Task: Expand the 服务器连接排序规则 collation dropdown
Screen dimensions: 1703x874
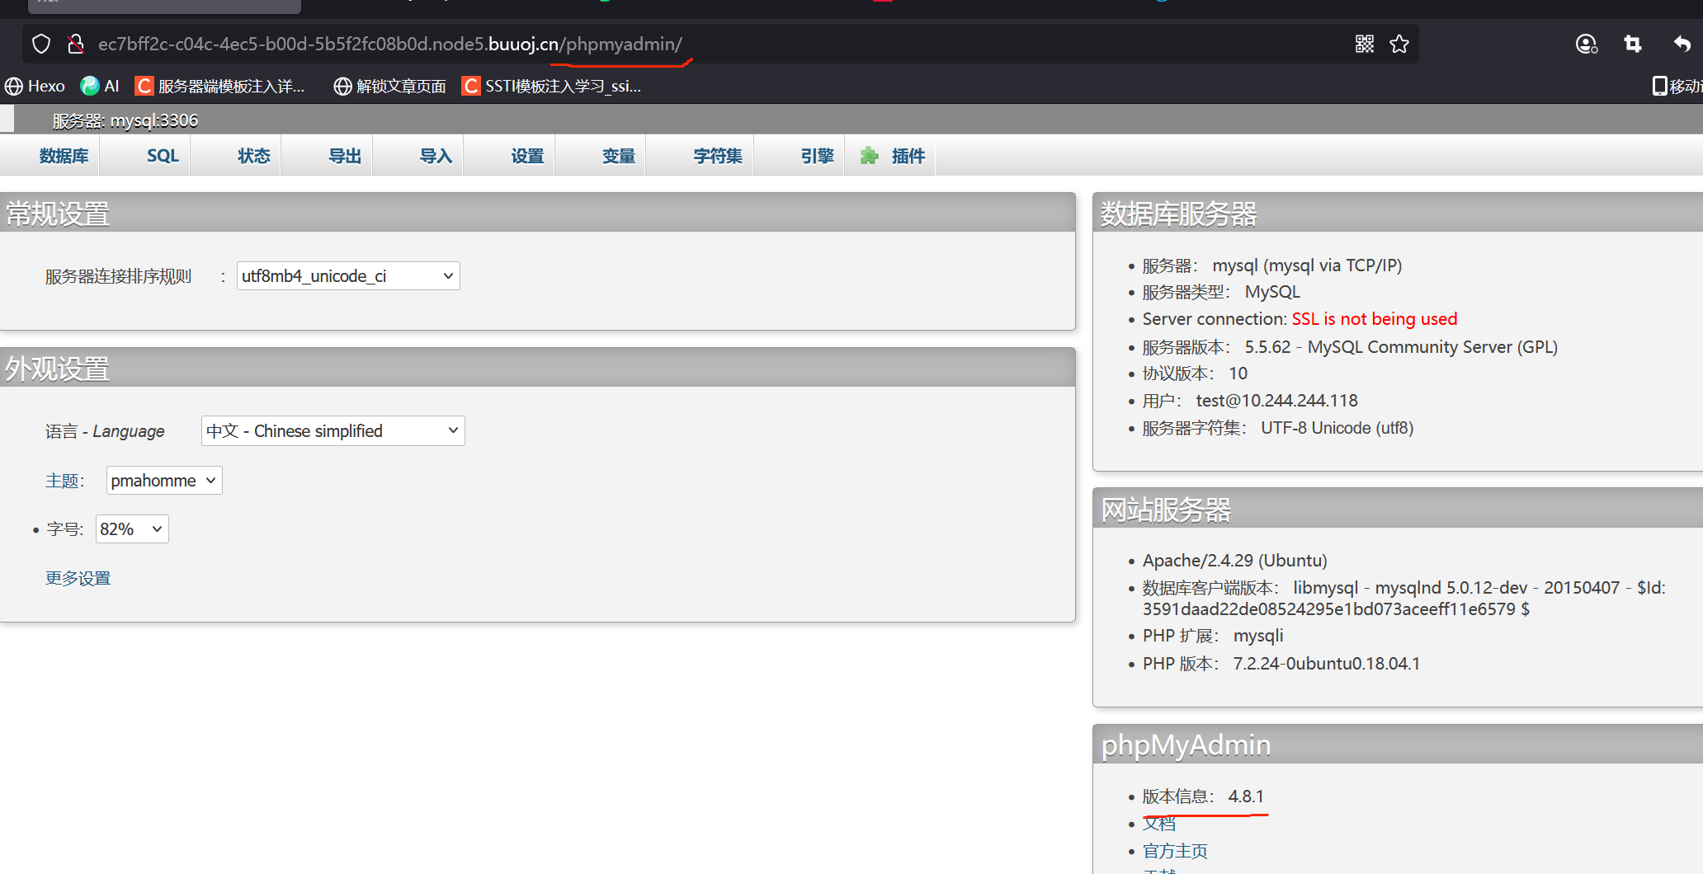Action: tap(348, 276)
